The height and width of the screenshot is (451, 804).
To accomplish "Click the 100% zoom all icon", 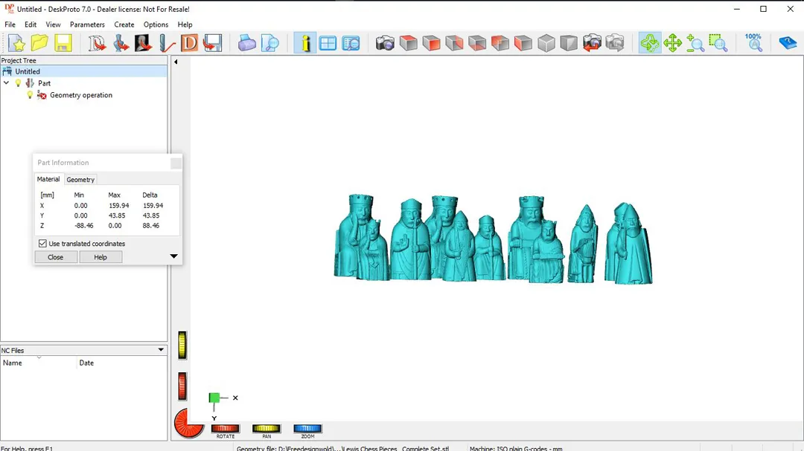I will click(x=753, y=43).
